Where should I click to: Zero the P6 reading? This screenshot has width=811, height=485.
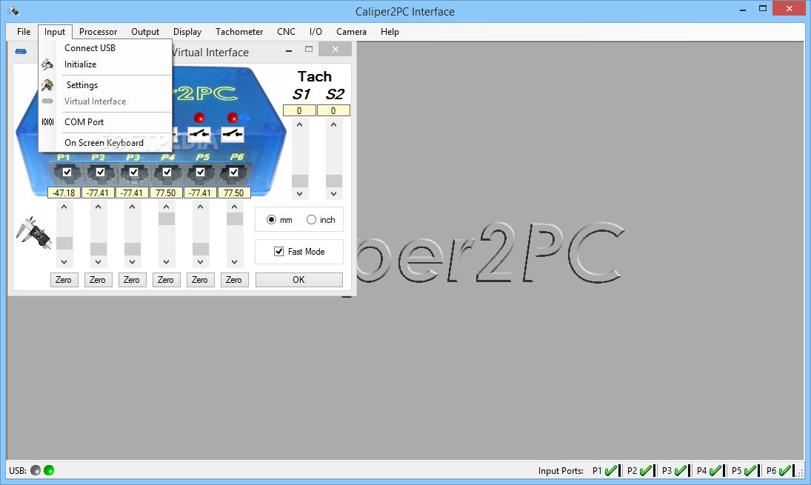click(234, 280)
